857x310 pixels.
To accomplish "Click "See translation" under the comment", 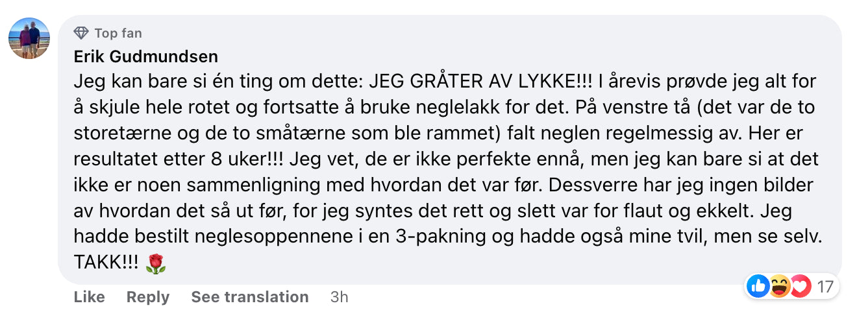I will [249, 297].
